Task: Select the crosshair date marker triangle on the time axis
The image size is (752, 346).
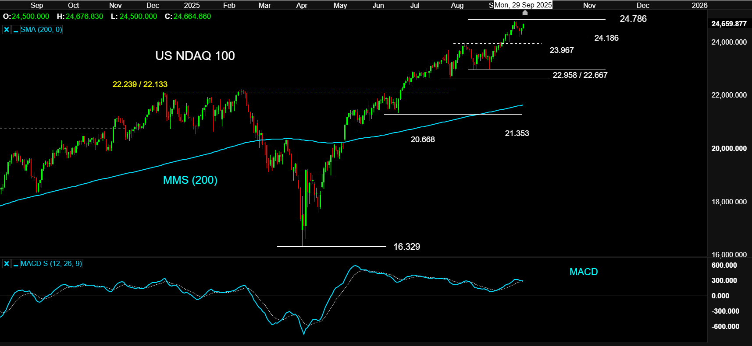Action: pyautogui.click(x=525, y=13)
